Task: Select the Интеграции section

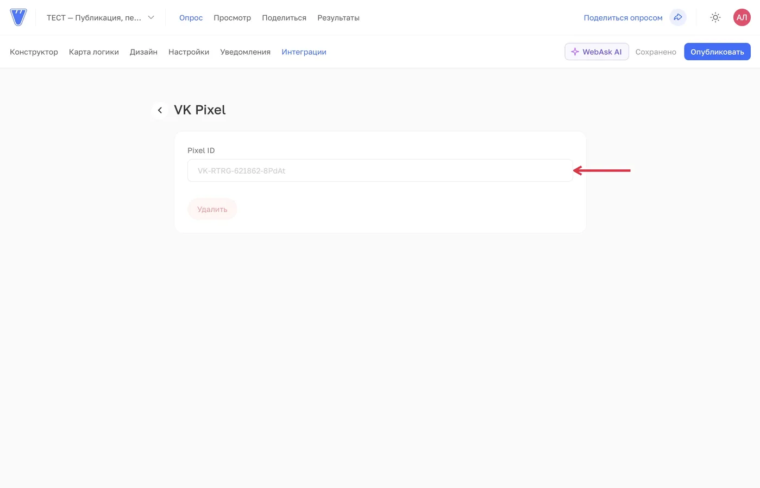Action: click(x=304, y=52)
